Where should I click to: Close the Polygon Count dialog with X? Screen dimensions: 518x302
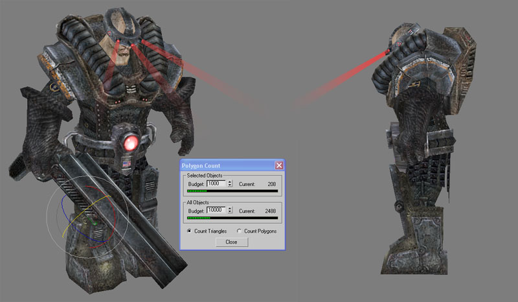click(x=279, y=165)
